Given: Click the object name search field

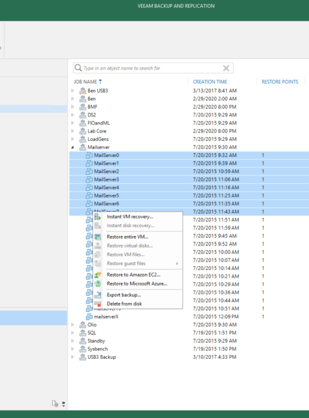Looking at the screenshot, I should point(153,68).
